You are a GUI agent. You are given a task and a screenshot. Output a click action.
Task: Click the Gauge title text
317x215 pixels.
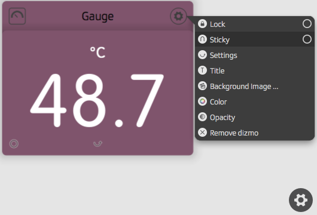(97, 17)
